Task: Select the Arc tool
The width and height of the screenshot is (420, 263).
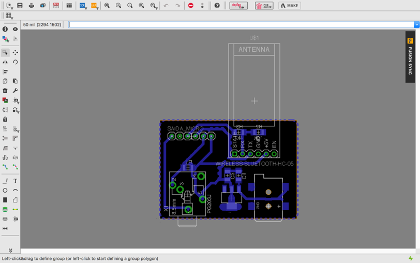Action: click(16, 191)
